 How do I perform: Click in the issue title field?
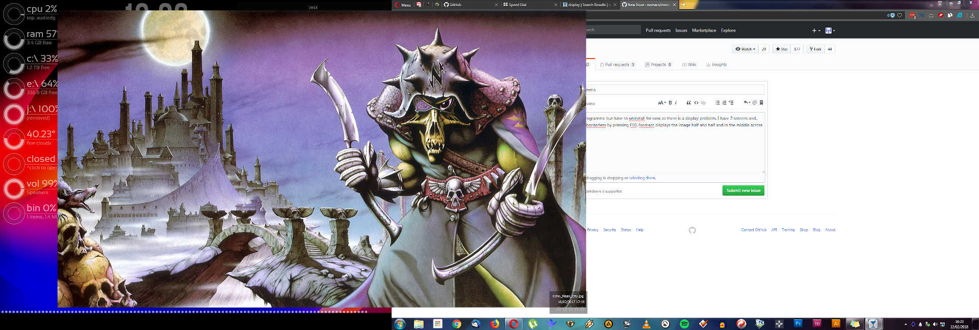[x=675, y=90]
